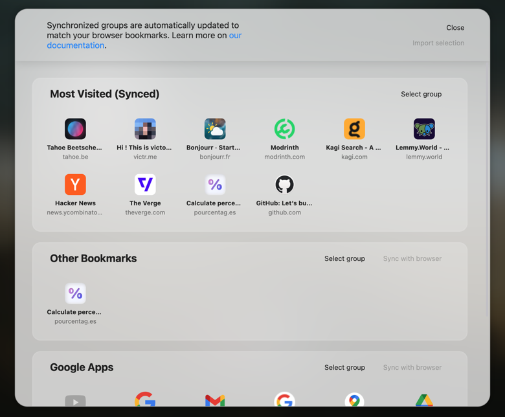Click the 'bonjourr.fr' URL label
The height and width of the screenshot is (417, 505).
click(215, 157)
